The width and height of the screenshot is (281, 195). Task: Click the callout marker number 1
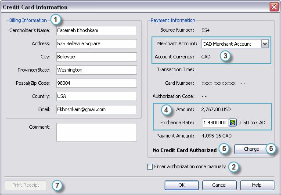click(x=56, y=20)
